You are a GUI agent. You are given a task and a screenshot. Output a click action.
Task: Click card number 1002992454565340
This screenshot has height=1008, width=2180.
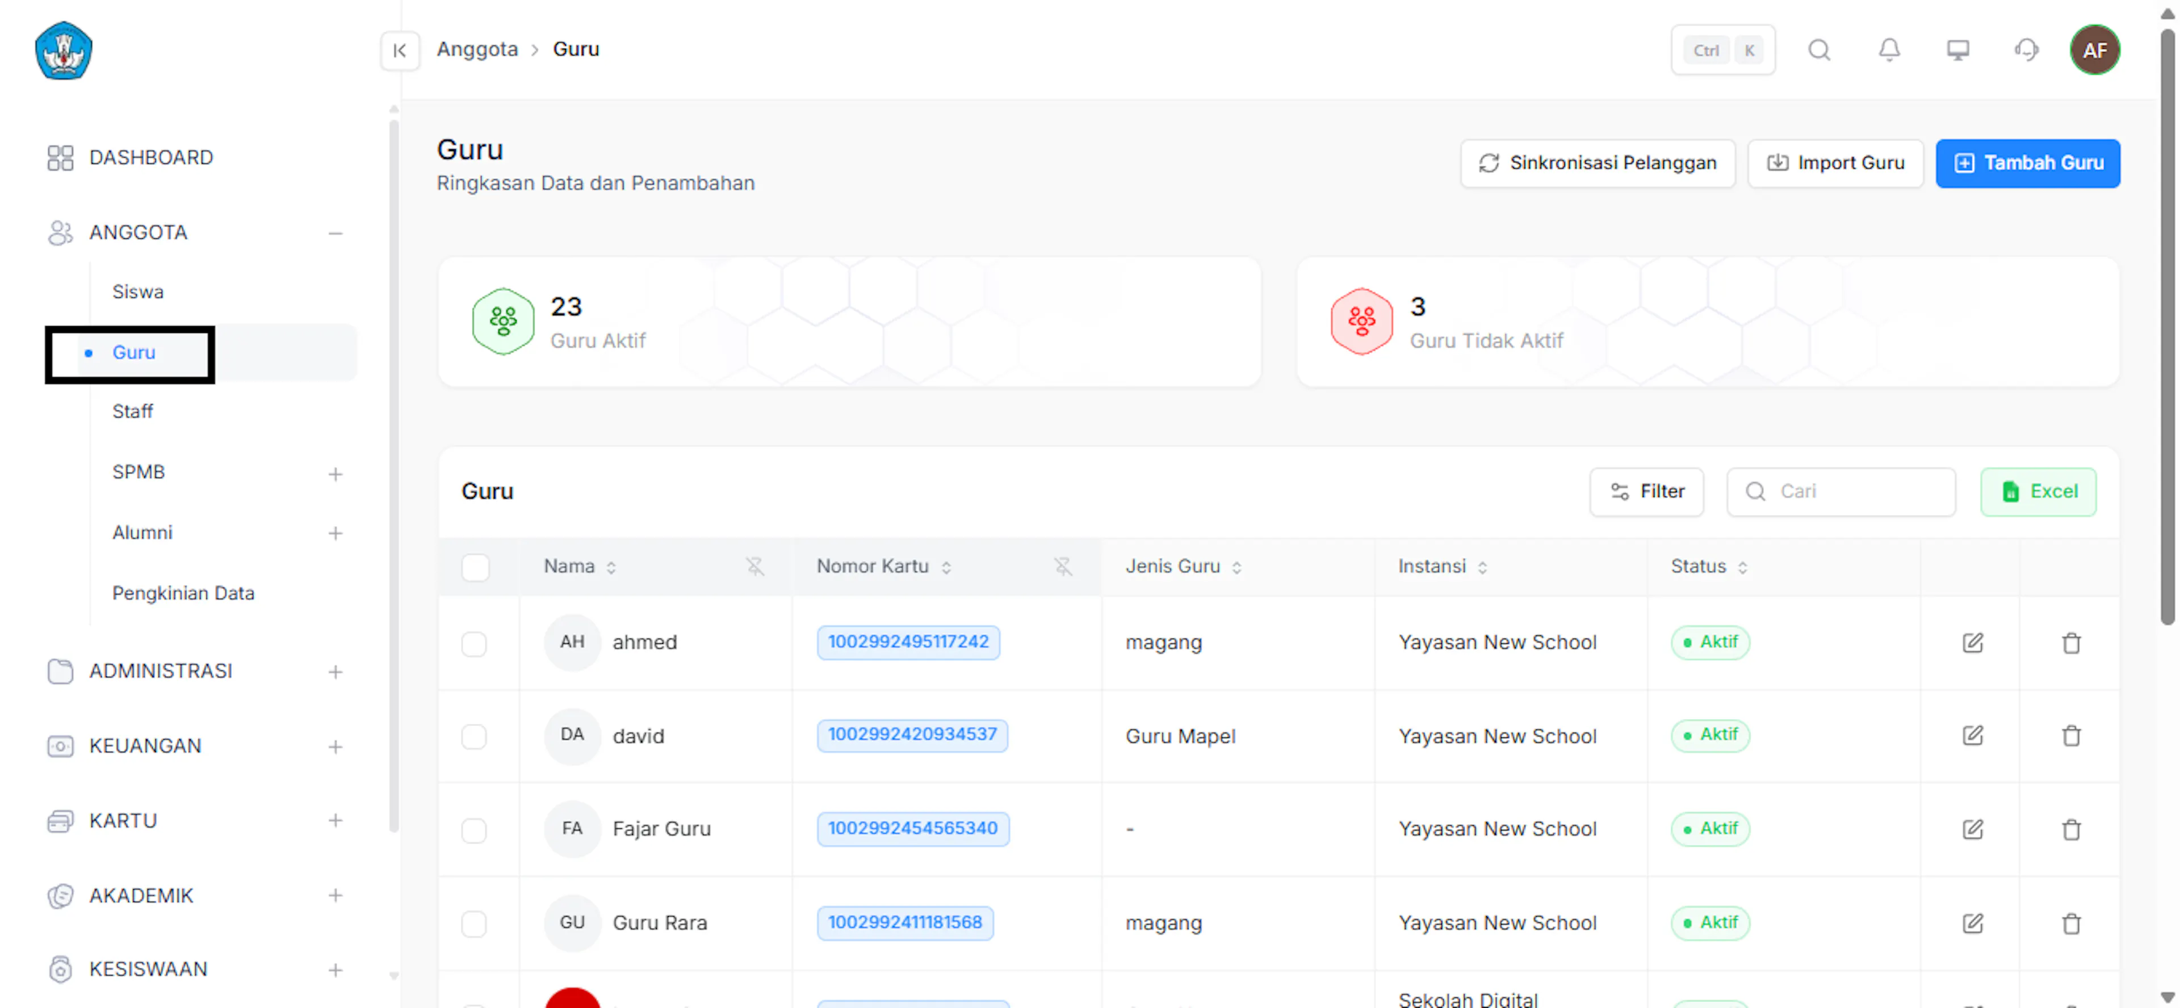pyautogui.click(x=913, y=829)
